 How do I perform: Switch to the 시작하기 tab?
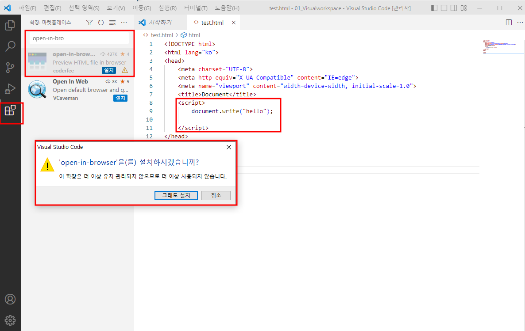click(160, 23)
